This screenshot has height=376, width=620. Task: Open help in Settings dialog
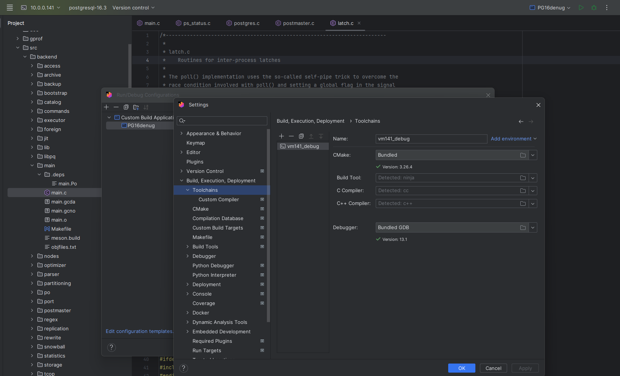(184, 368)
